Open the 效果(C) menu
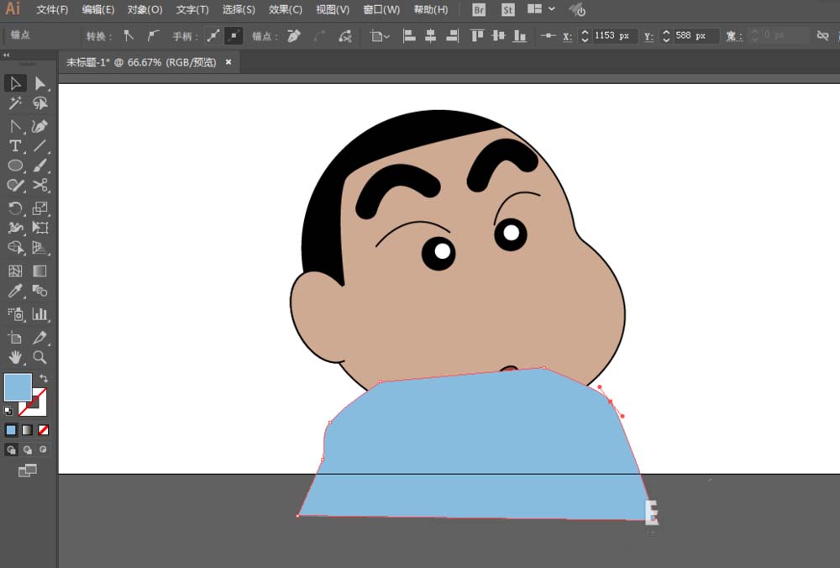 click(x=285, y=10)
